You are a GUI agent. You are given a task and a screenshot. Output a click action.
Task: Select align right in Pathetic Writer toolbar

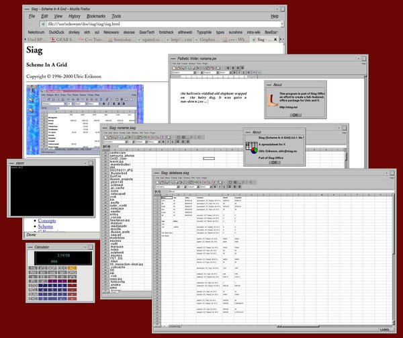(x=238, y=68)
